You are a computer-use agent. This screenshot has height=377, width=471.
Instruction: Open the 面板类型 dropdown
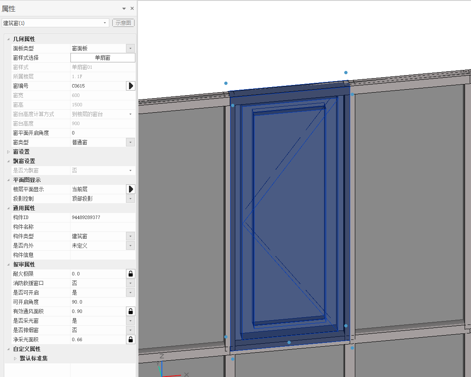[x=131, y=48]
